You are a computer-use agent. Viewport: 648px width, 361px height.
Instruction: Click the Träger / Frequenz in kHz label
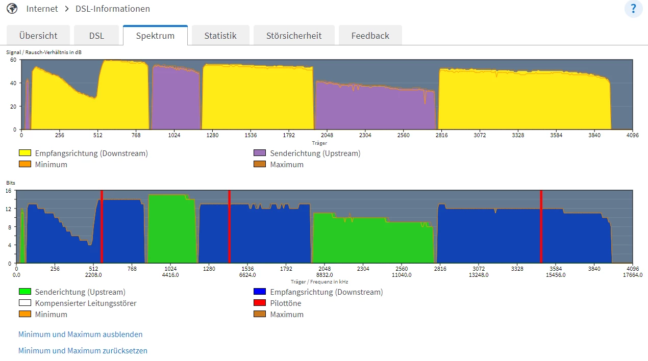(319, 281)
